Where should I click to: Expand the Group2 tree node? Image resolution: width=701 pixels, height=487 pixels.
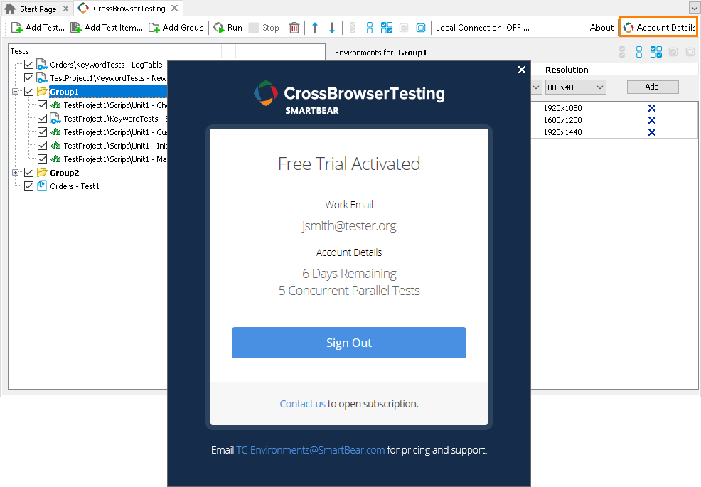15,172
